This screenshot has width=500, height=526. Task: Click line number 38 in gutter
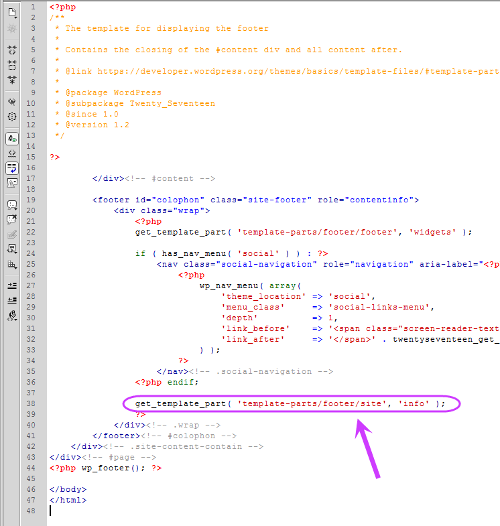point(31,403)
